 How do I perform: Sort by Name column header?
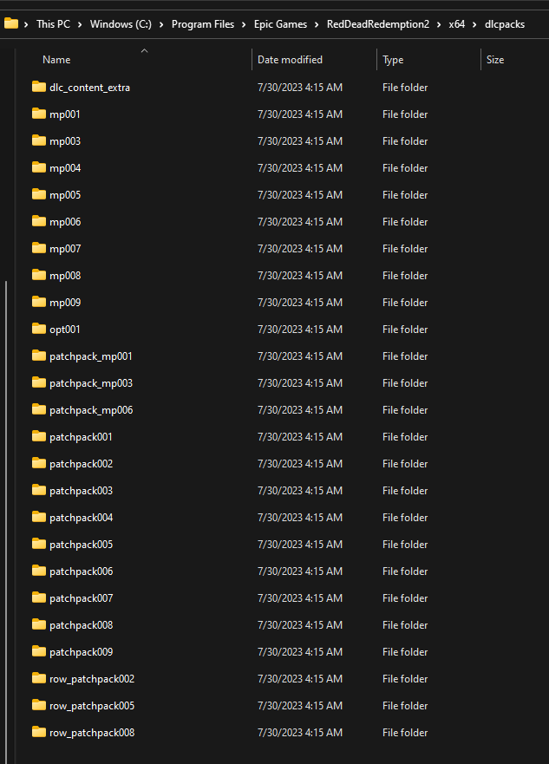(x=56, y=60)
